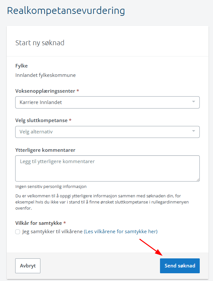This screenshot has width=213, height=281.
Task: Click the Fylke label
Action: click(22, 66)
